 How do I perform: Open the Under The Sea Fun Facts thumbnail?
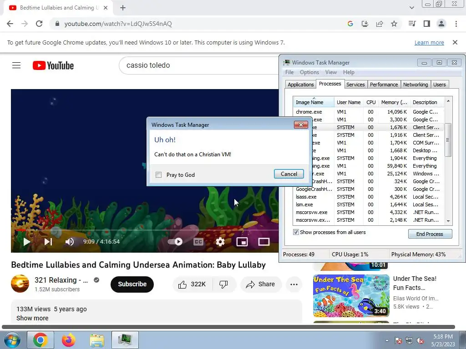[x=351, y=295]
